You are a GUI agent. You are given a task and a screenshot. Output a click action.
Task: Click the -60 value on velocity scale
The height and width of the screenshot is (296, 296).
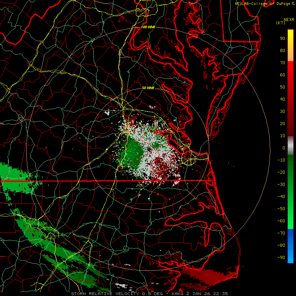281,221
